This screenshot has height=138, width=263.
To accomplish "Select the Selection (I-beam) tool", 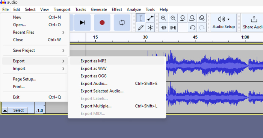I will tap(141, 18).
